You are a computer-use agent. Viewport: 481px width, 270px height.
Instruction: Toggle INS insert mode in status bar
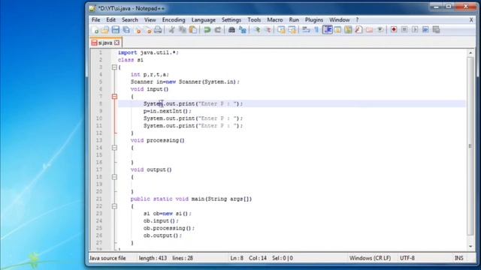click(459, 258)
